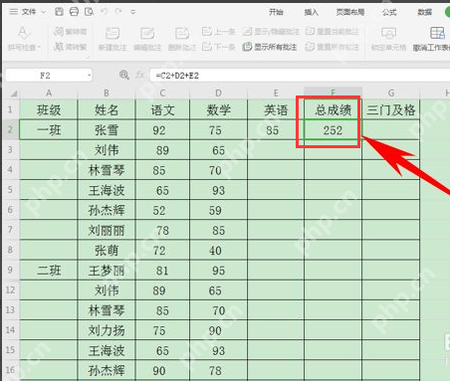Image resolution: width=450 pixels, height=381 pixels.
Task: Click 新建批注 new comment icon
Action: (x=112, y=34)
